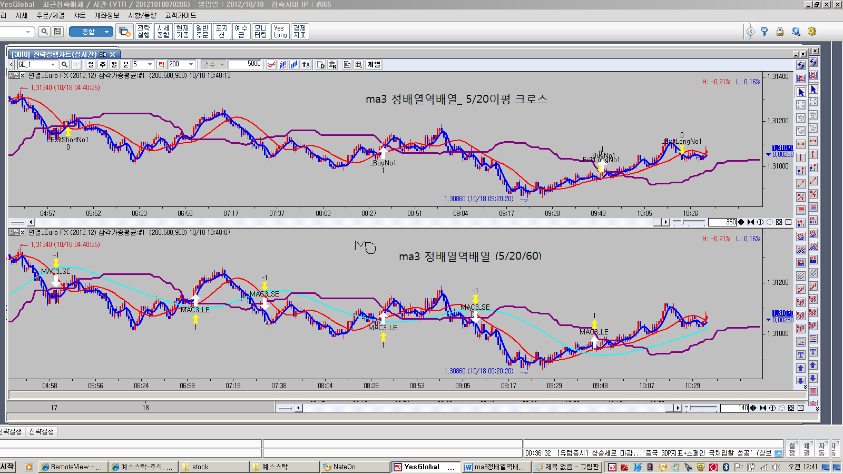The image size is (843, 474).
Task: Click the 경제지표 toolbar icon
Action: (x=300, y=32)
